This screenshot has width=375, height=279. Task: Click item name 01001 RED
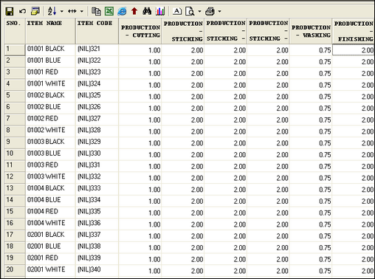43,72
